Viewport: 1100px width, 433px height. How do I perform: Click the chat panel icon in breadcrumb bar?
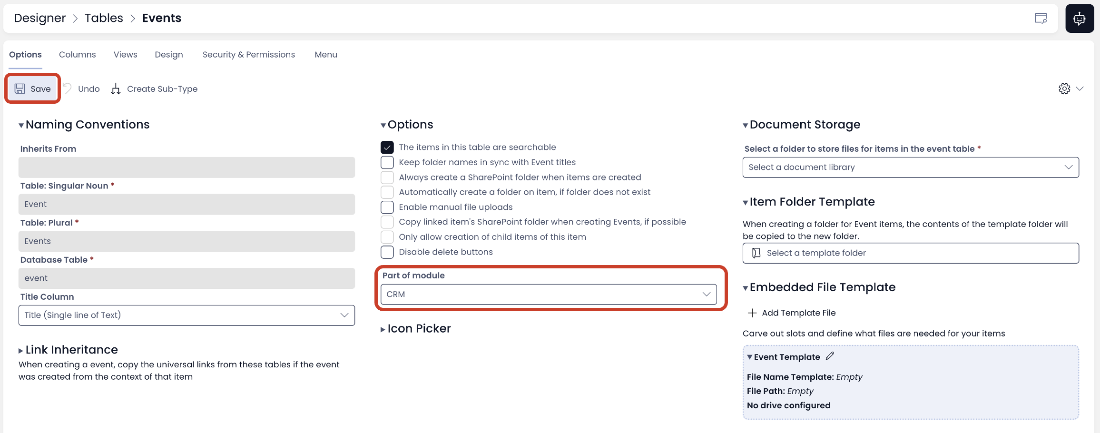point(1041,19)
